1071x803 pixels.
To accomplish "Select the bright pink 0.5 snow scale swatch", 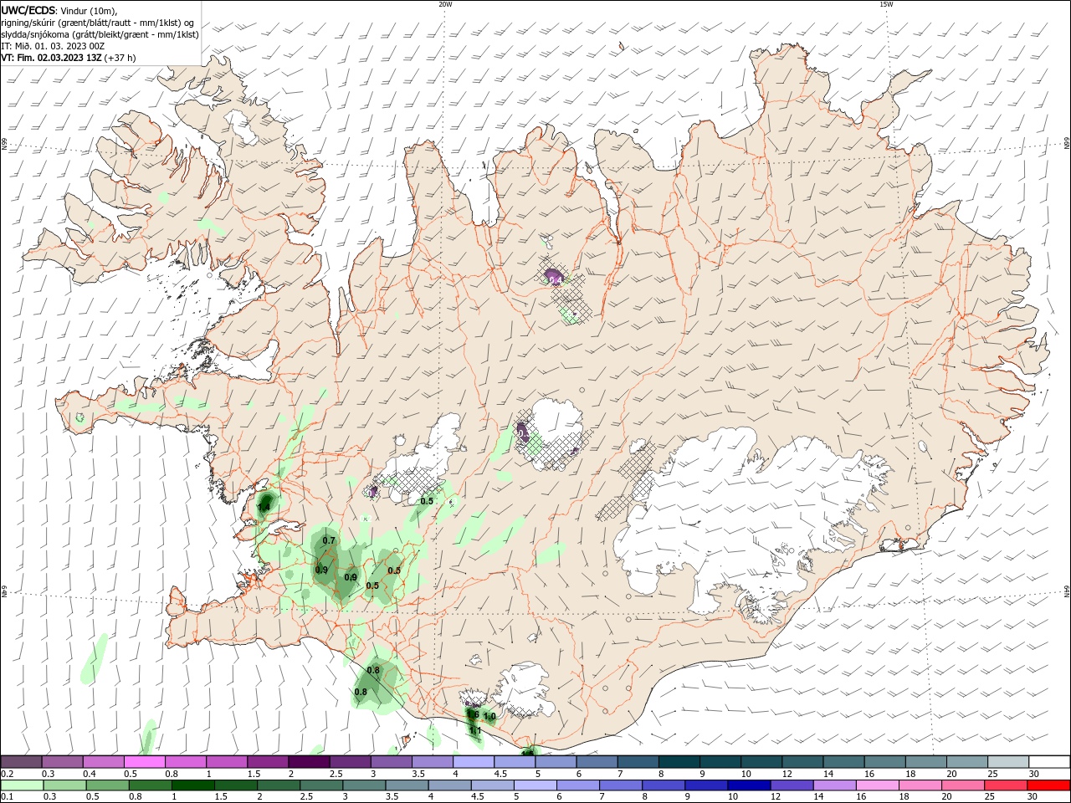I will [x=145, y=762].
